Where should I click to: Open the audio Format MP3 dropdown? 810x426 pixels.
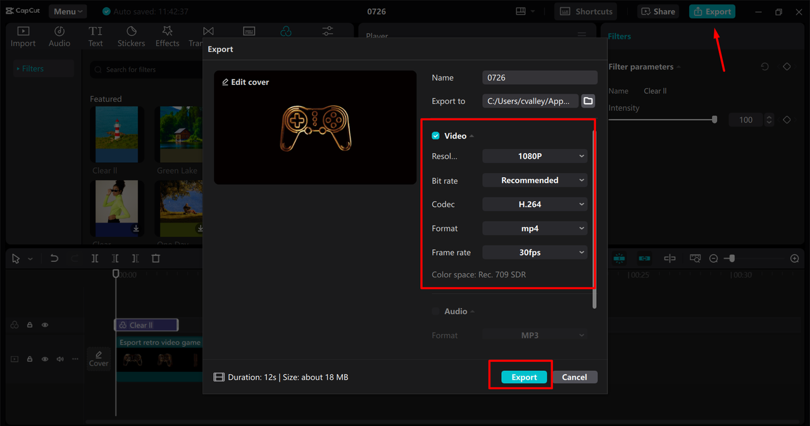coord(535,335)
